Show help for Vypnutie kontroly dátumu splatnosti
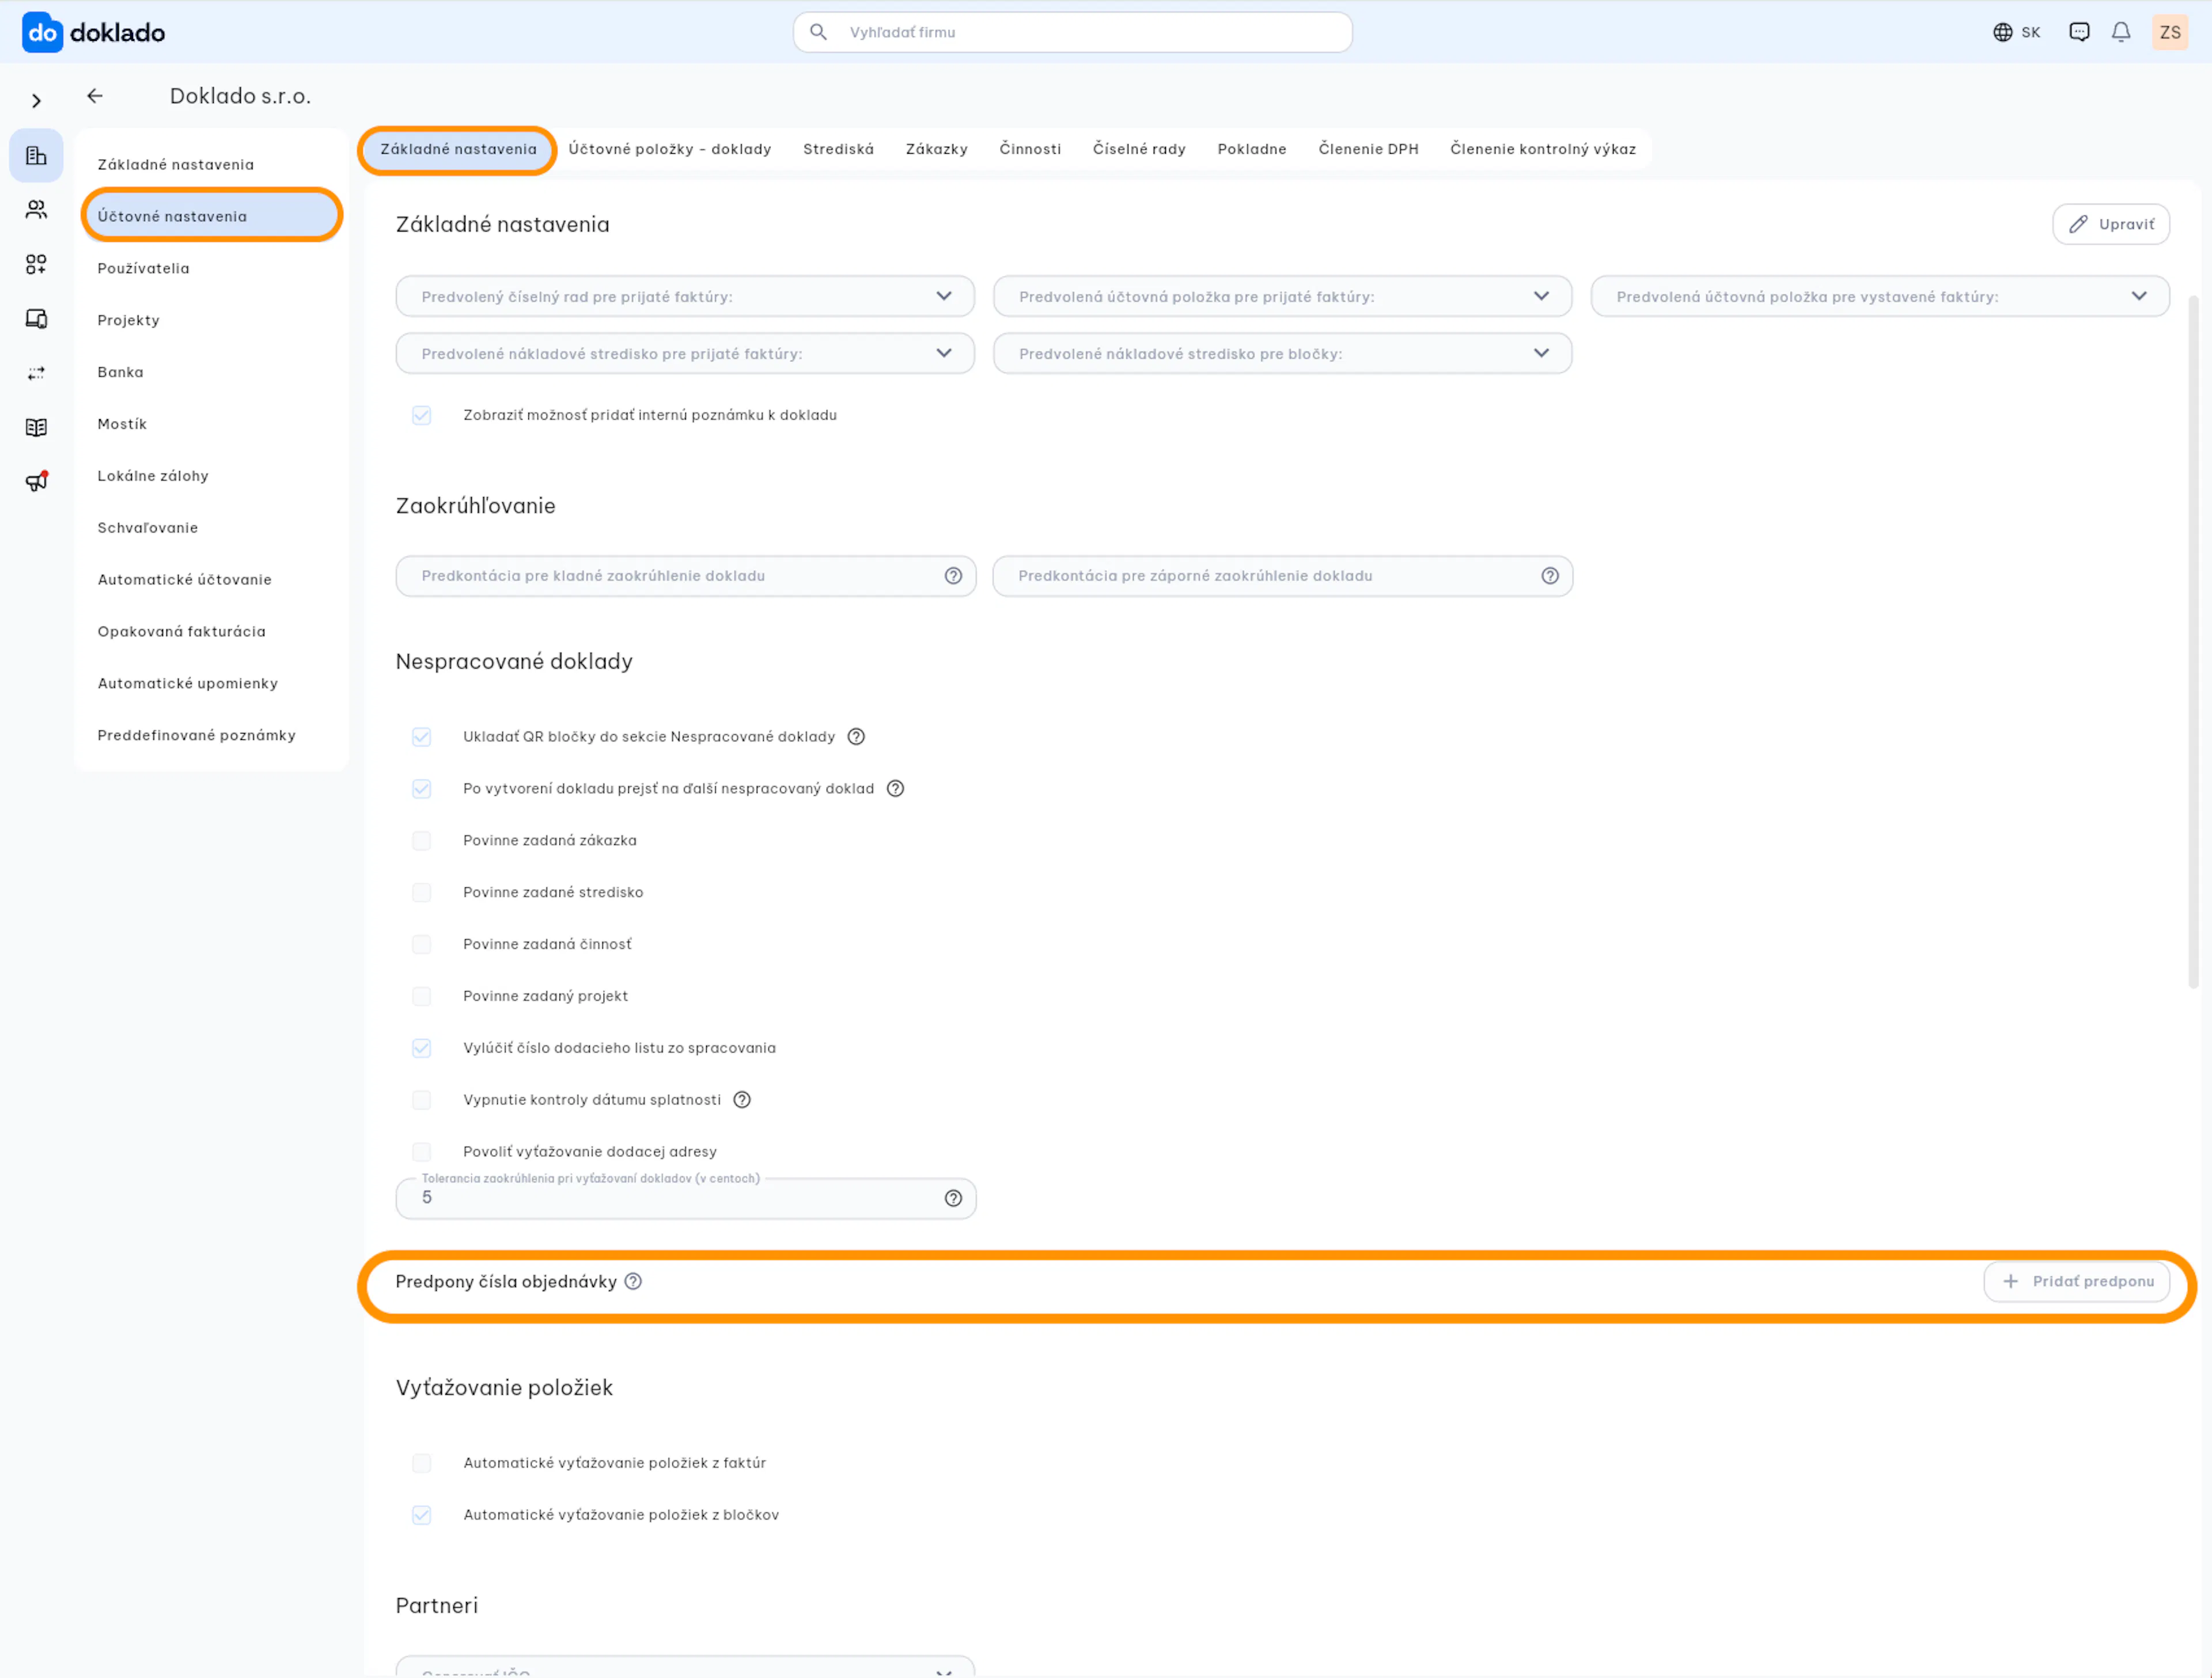 tap(742, 1100)
